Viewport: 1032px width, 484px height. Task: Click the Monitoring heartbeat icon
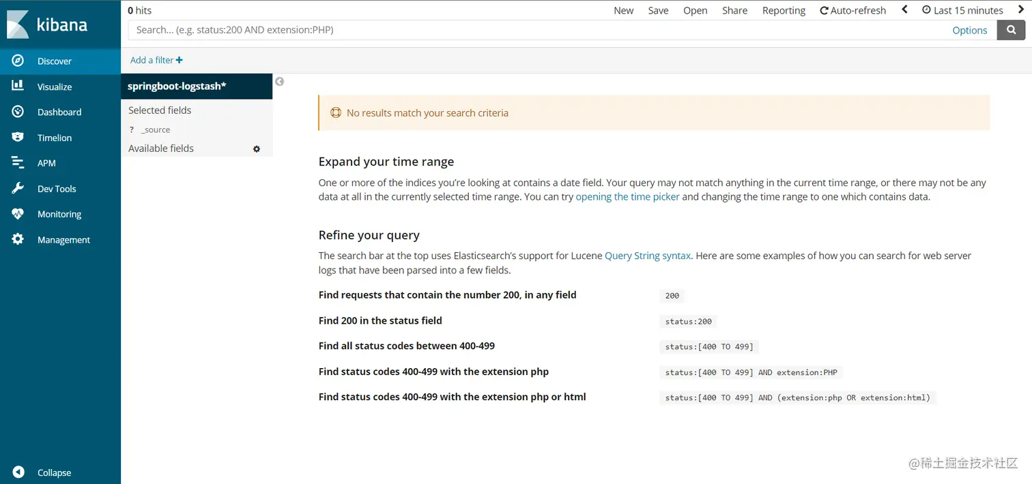click(18, 214)
